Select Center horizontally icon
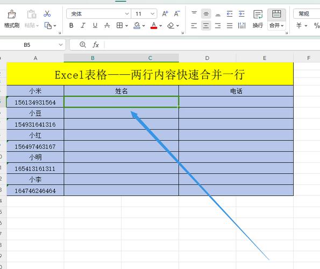Viewport: 320px width, 269px height. (206, 25)
